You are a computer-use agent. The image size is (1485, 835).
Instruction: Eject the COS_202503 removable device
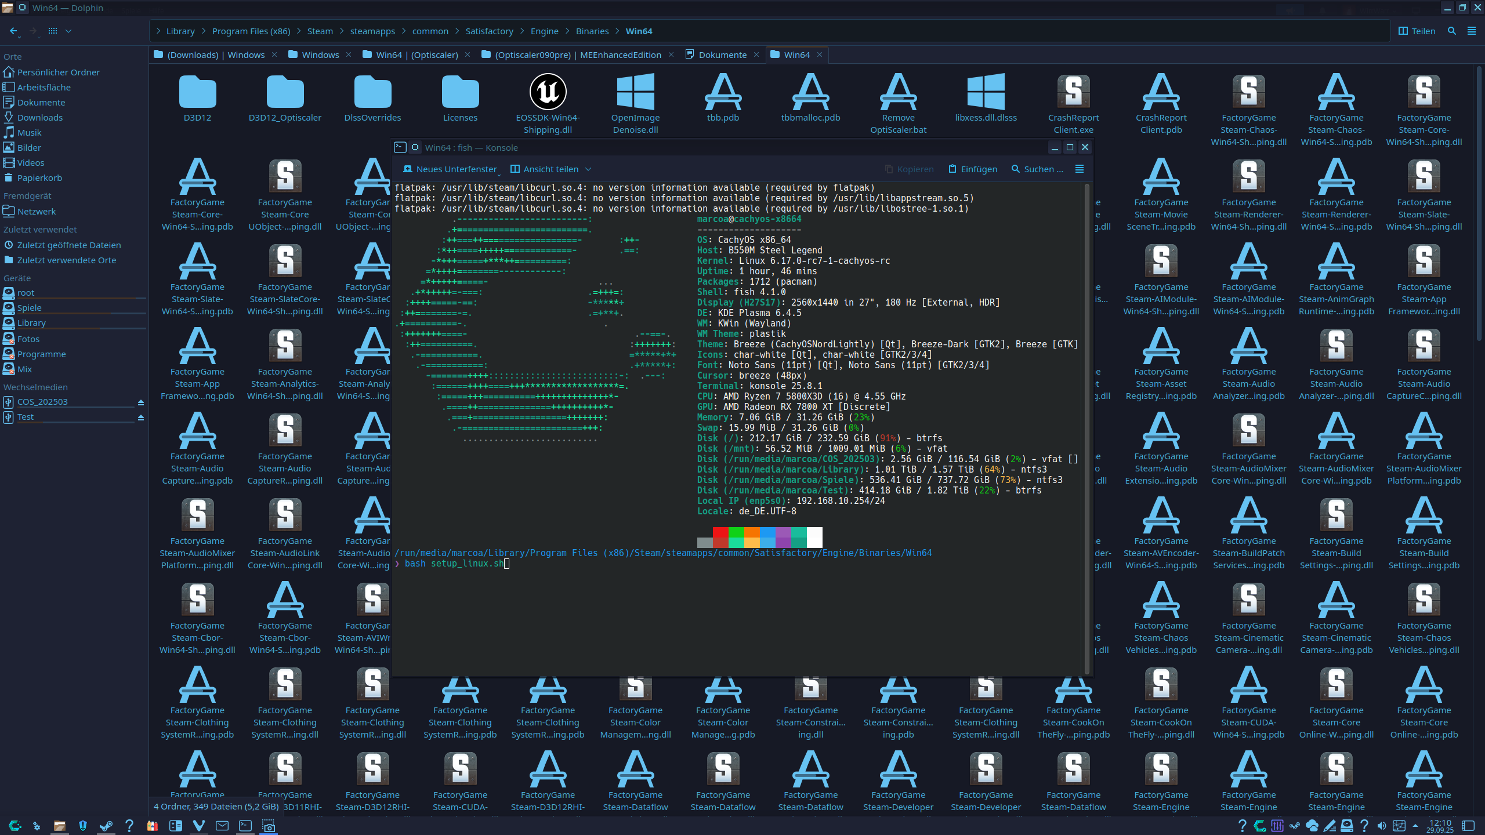[140, 402]
